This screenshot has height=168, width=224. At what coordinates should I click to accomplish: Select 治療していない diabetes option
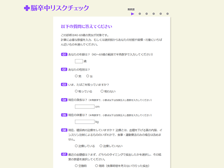pyautogui.click(x=101, y=146)
